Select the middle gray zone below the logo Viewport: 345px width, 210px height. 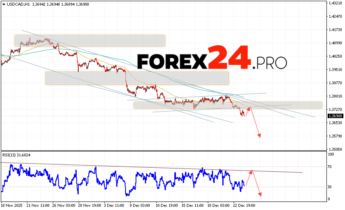137,78
